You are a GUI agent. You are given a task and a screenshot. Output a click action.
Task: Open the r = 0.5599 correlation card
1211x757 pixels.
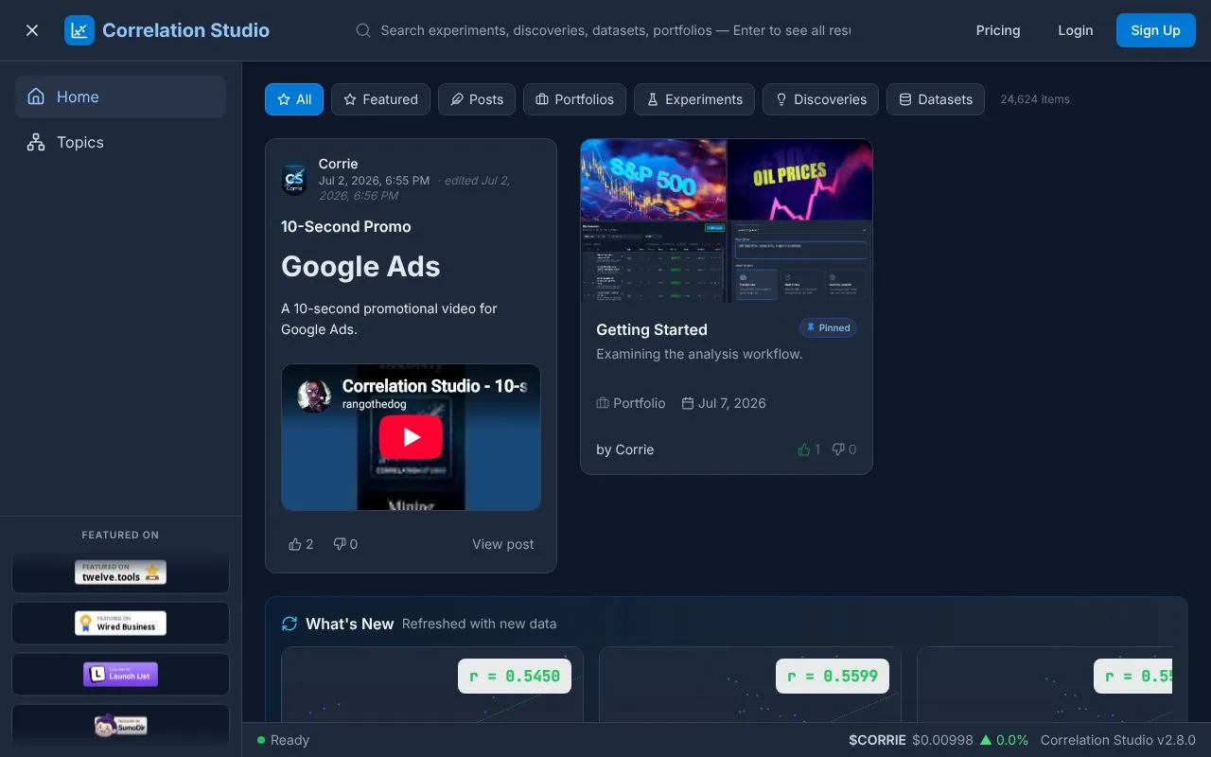pos(750,685)
